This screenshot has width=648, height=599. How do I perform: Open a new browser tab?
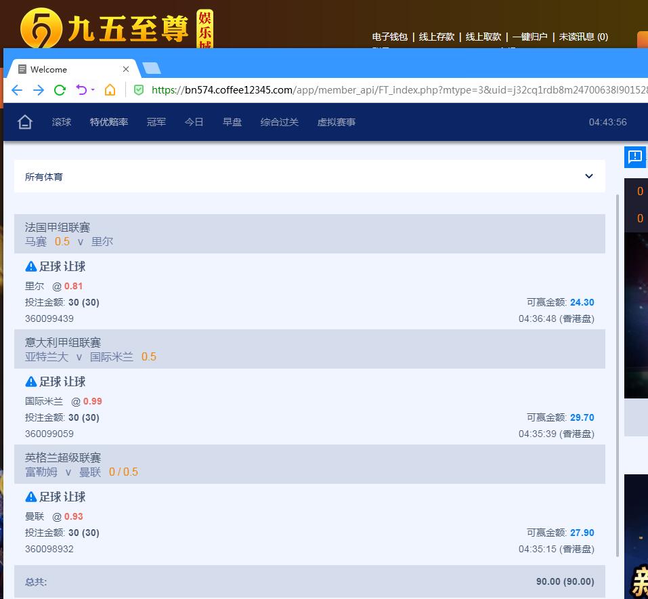151,68
